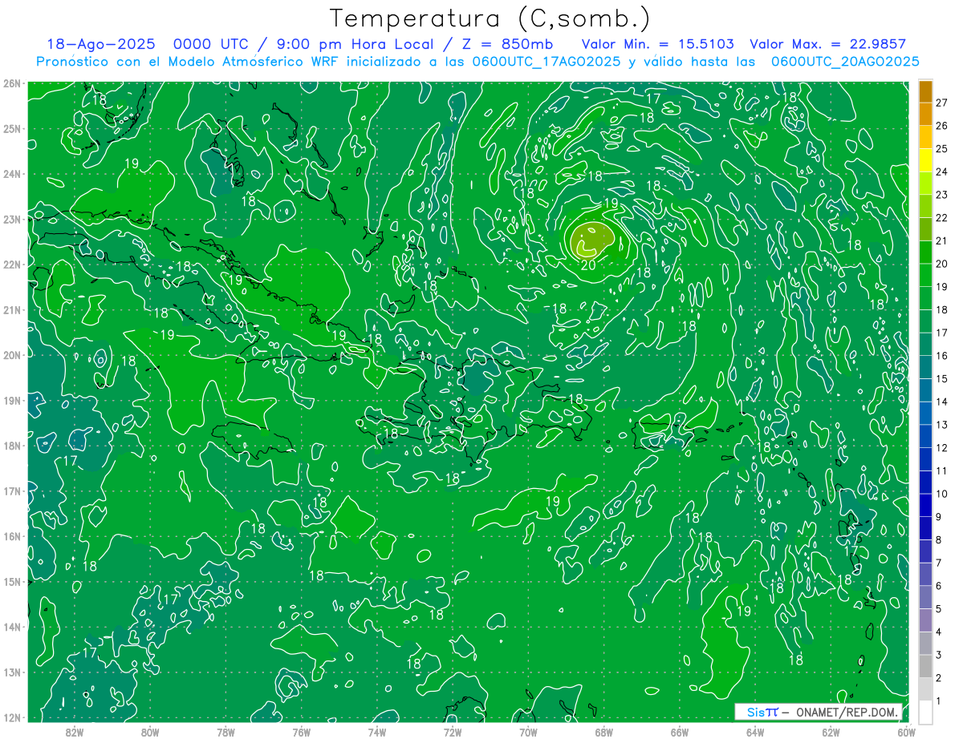The image size is (963, 743).
Task: Click the "78W" longitude label
Action: [x=226, y=732]
